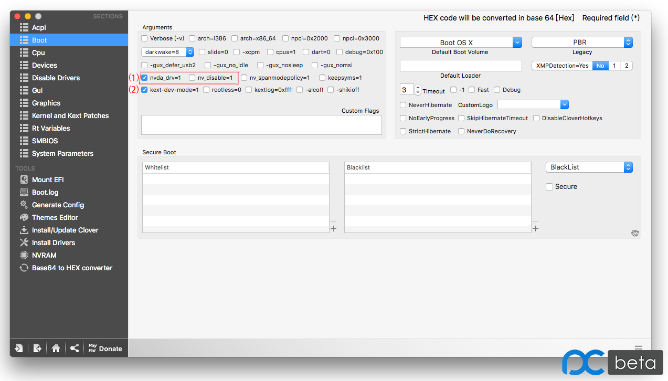Uncheck kext-dev-mode=1 argument

tap(144, 90)
